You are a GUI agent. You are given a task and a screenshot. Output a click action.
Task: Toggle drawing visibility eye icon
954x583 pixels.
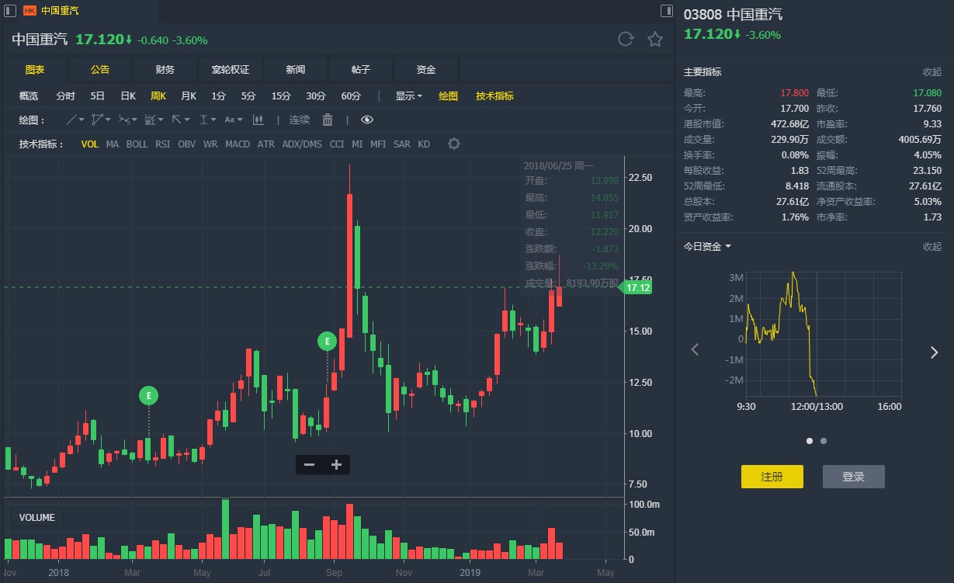pos(367,120)
